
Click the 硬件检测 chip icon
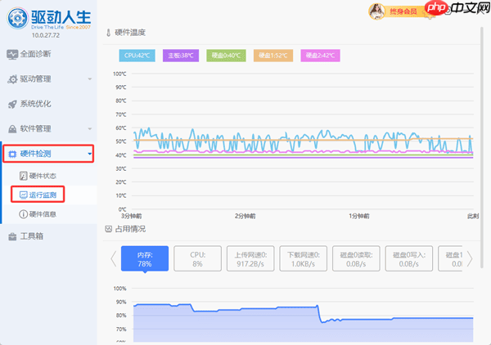pos(12,154)
